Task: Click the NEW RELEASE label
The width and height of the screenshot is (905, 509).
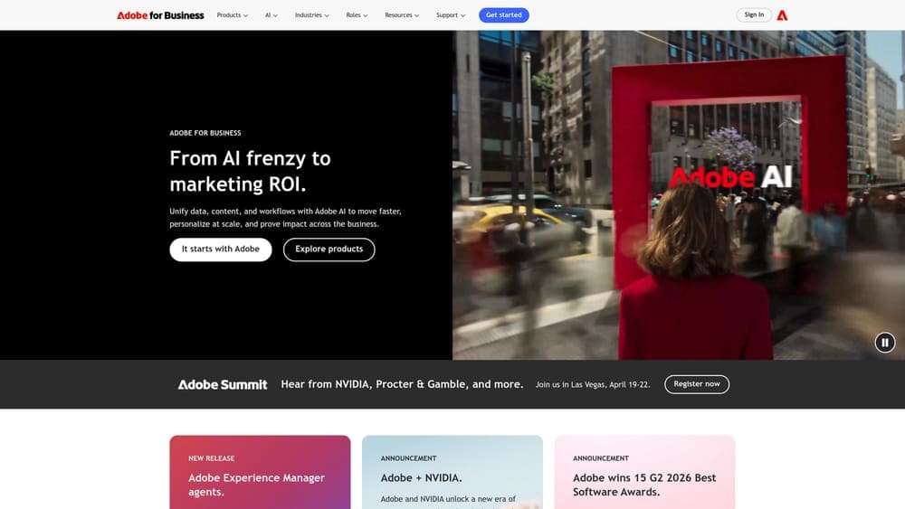Action: point(211,458)
